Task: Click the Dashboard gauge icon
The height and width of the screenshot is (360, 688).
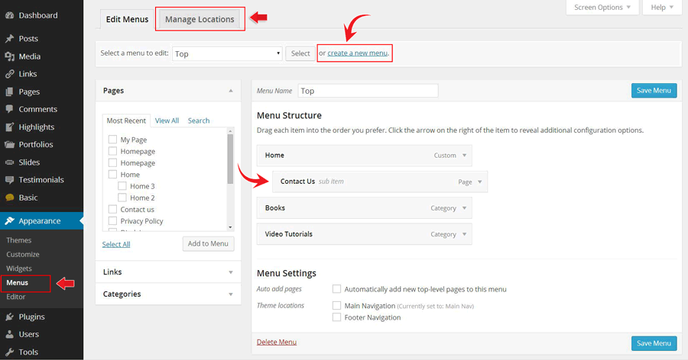Action: pos(9,15)
